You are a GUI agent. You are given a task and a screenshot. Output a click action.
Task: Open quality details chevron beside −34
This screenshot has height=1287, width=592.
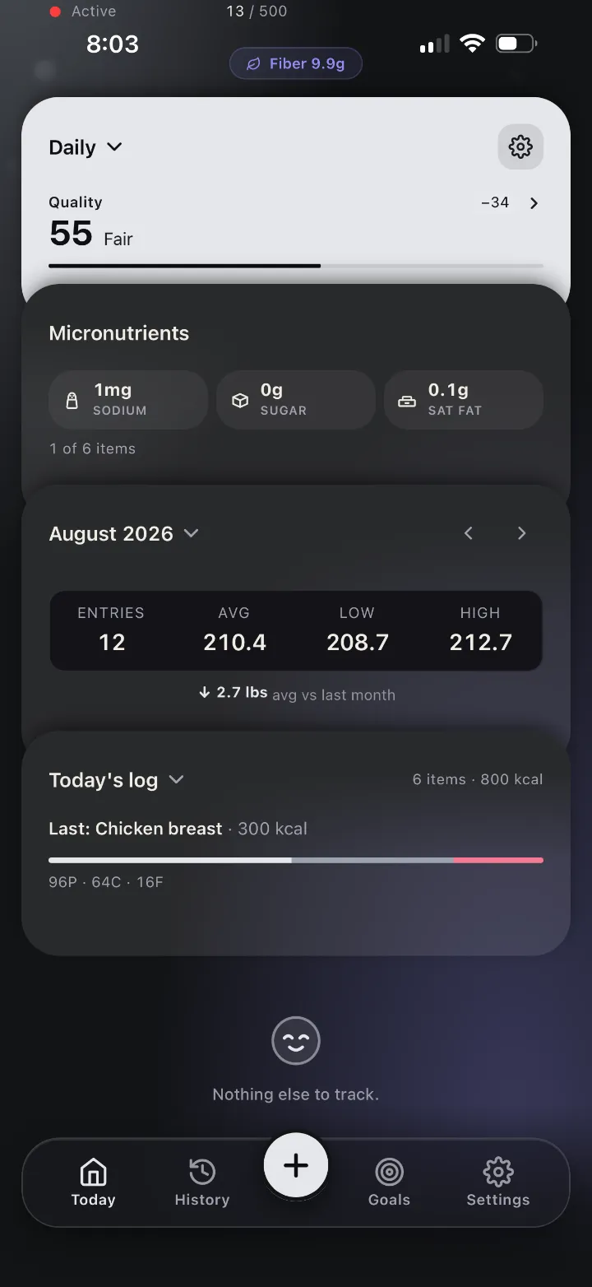pyautogui.click(x=534, y=203)
